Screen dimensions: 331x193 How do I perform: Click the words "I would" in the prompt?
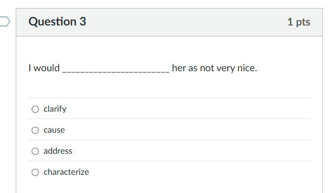[44, 68]
